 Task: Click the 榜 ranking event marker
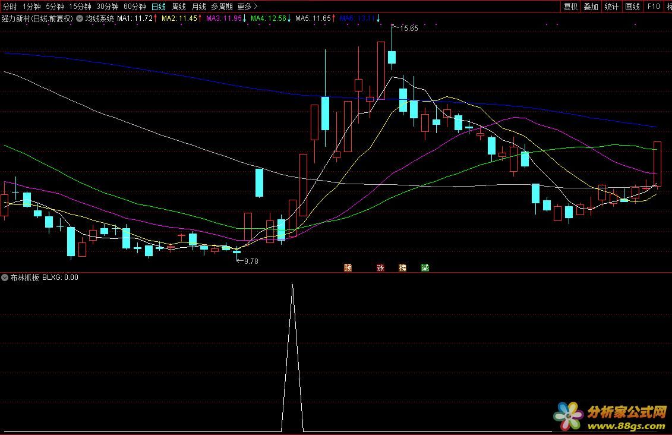[x=402, y=267]
